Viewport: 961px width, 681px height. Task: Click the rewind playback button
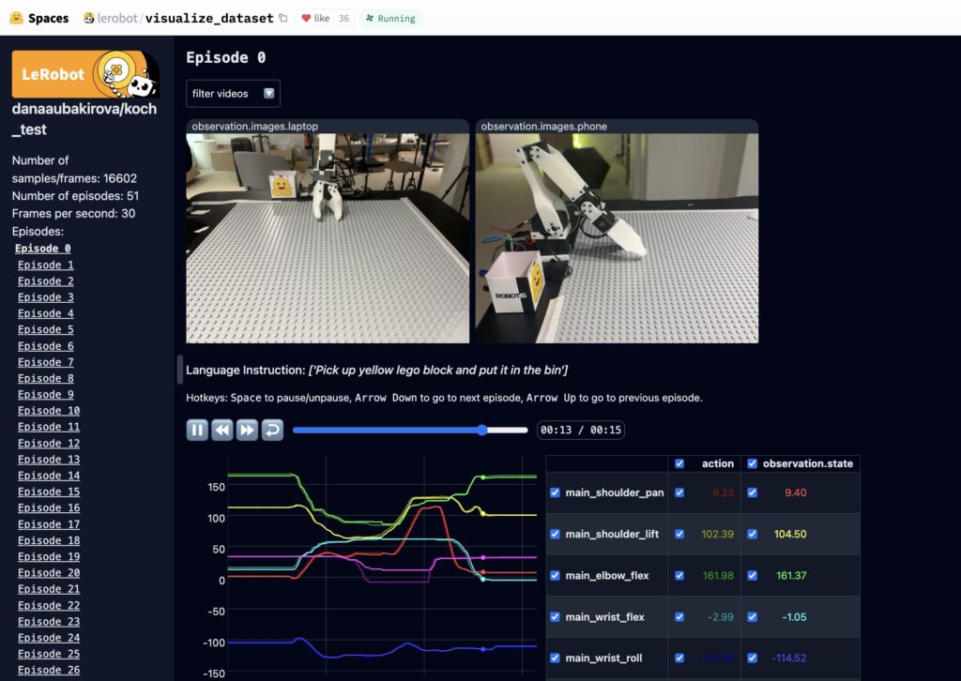click(221, 430)
